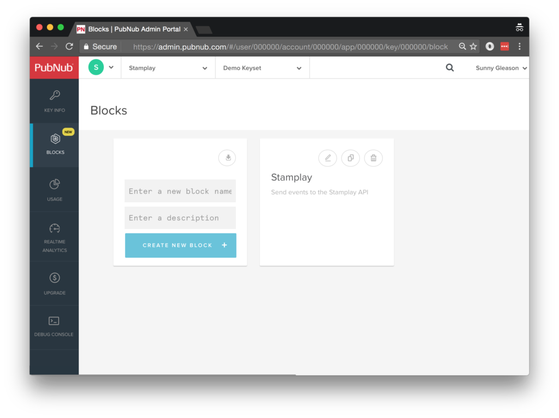The image size is (559, 418).
Task: Launch the Debug Console
Action: click(x=54, y=326)
